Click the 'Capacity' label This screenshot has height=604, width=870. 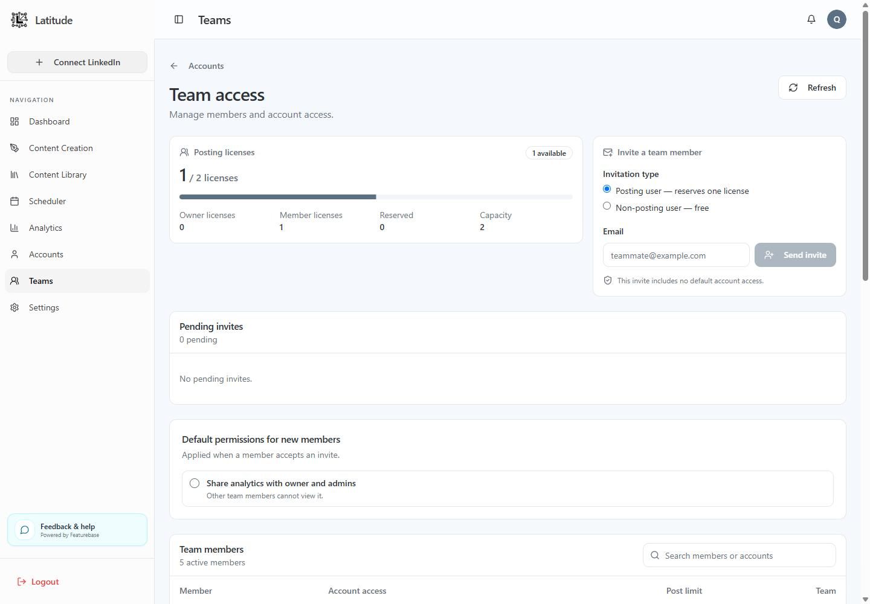495,215
